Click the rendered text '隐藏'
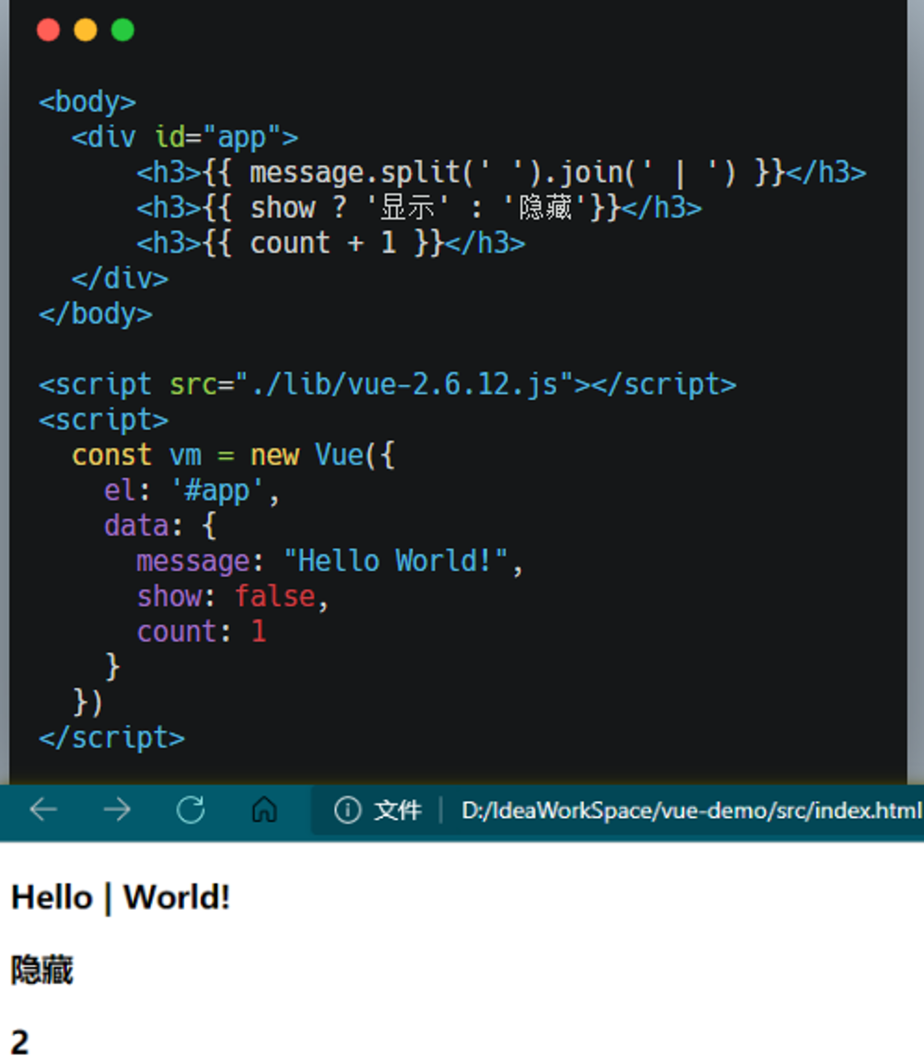The width and height of the screenshot is (924, 1060). coord(42,970)
